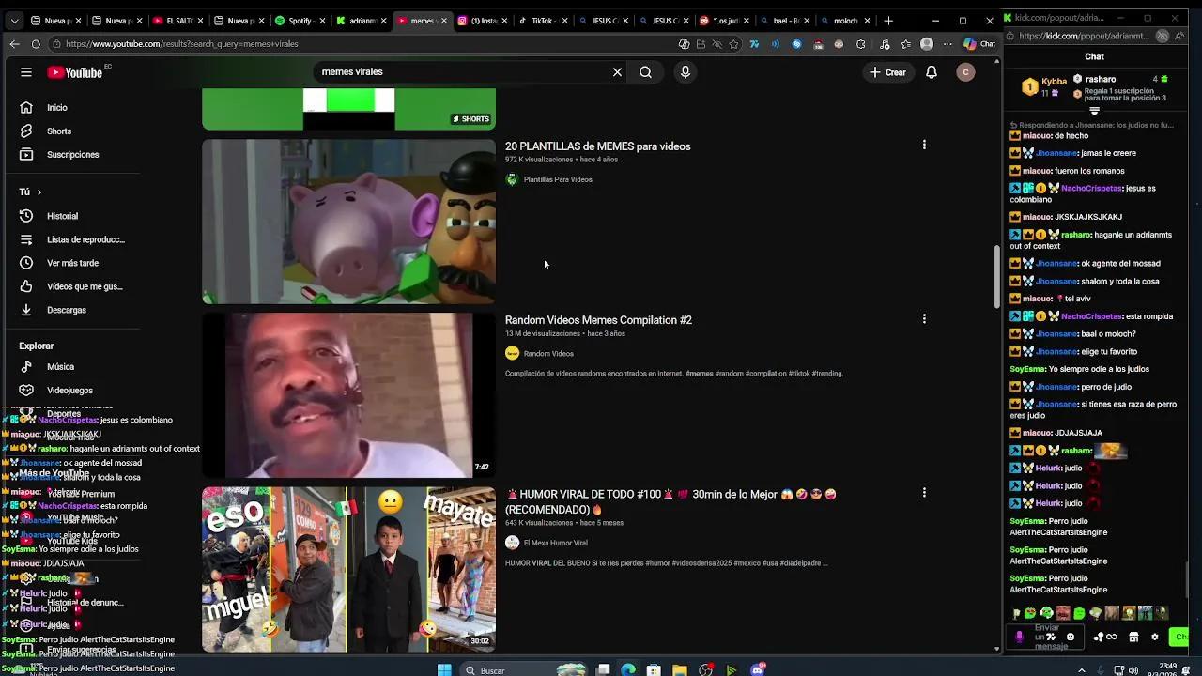Screen dimensions: 1202x676
Task: Open the YouTube notifications bell
Action: 932,72
